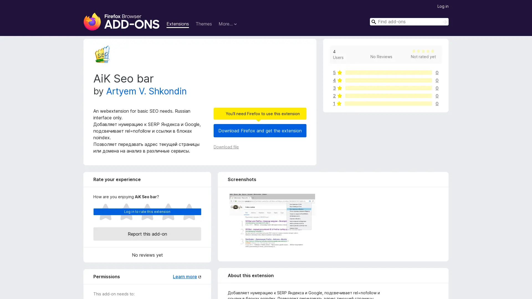This screenshot has height=299, width=532.
Task: Click the Download file link
Action: (x=226, y=147)
